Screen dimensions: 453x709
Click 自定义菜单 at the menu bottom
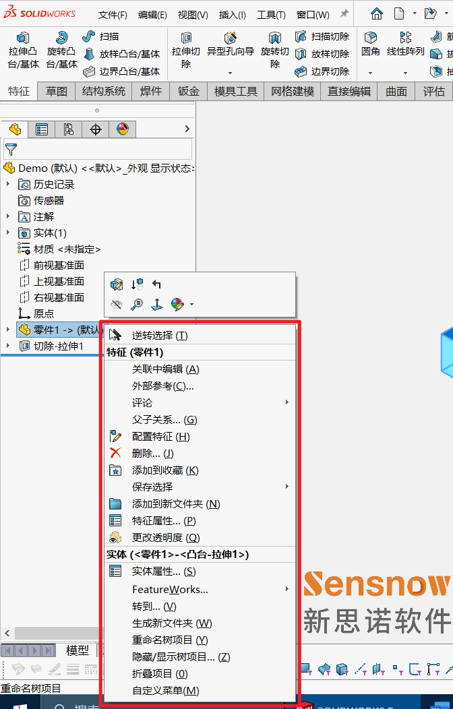pos(165,690)
